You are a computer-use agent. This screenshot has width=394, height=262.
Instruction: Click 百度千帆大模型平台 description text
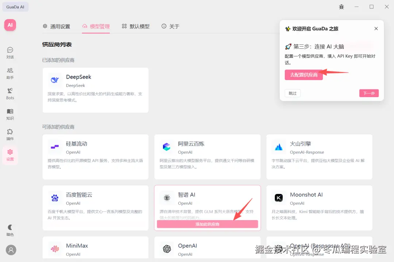[x=95, y=215]
